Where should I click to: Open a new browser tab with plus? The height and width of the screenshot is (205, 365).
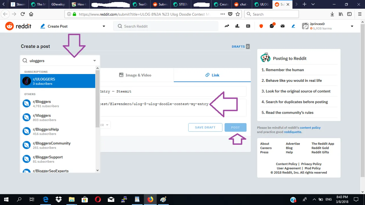pyautogui.click(x=305, y=4)
